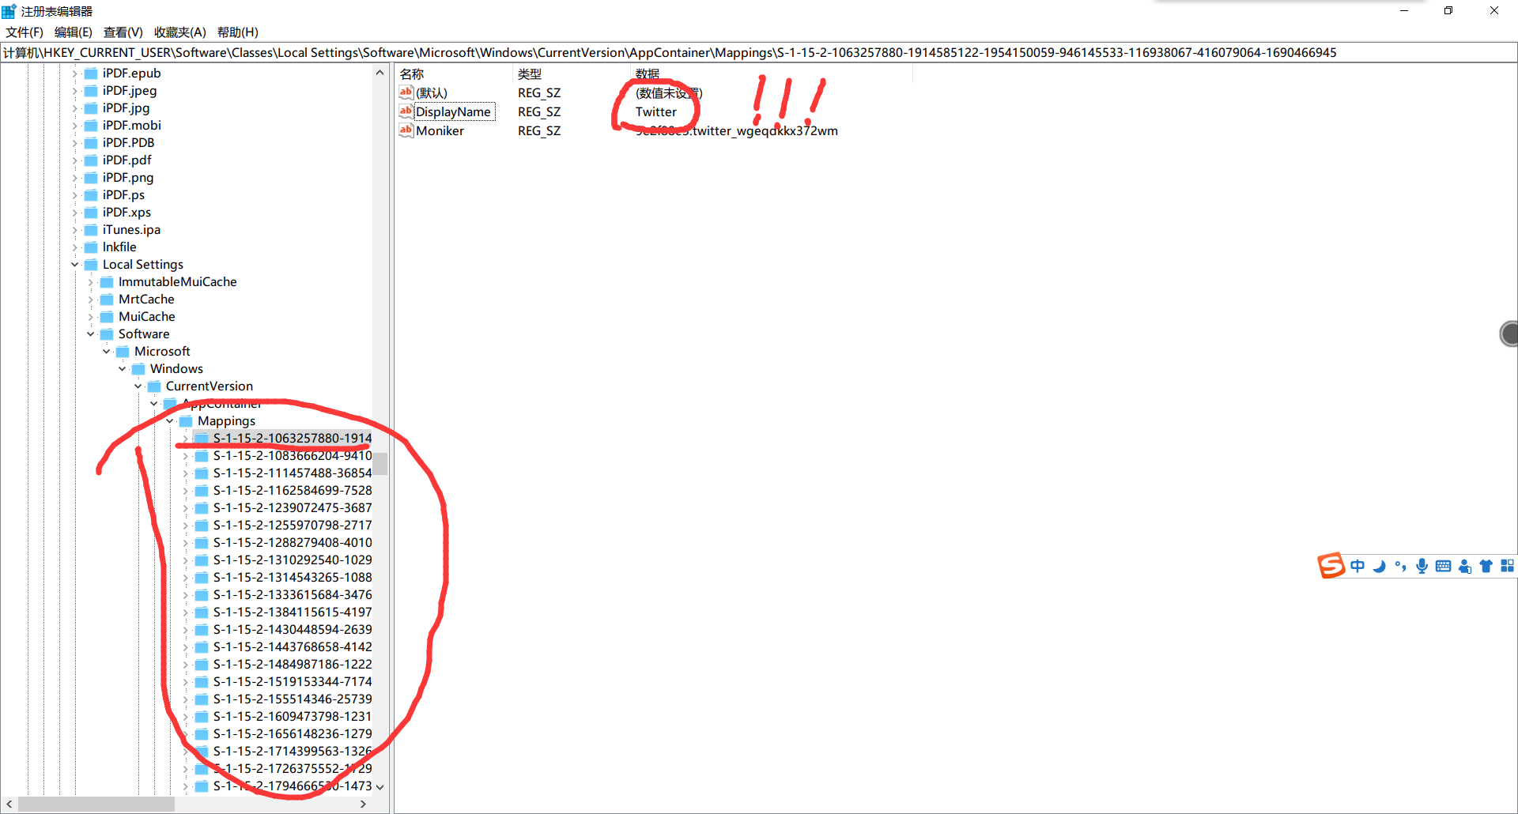Open the 编辑(E) menu

74,32
